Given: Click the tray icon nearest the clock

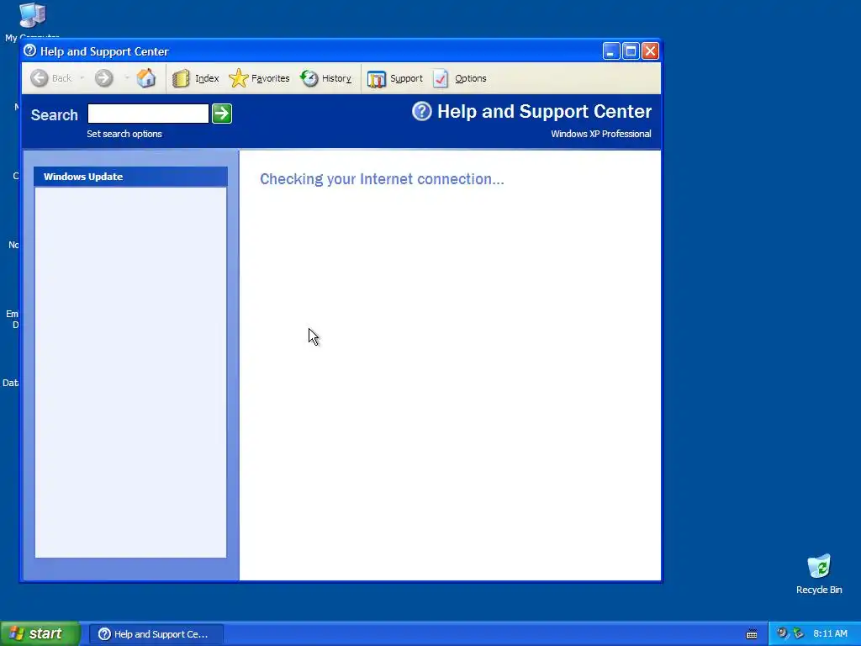Looking at the screenshot, I should point(799,634).
